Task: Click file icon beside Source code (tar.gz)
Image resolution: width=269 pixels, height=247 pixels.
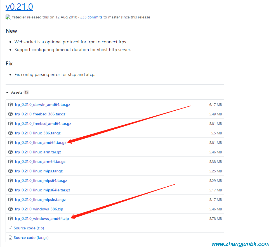Action: [x=10, y=238]
